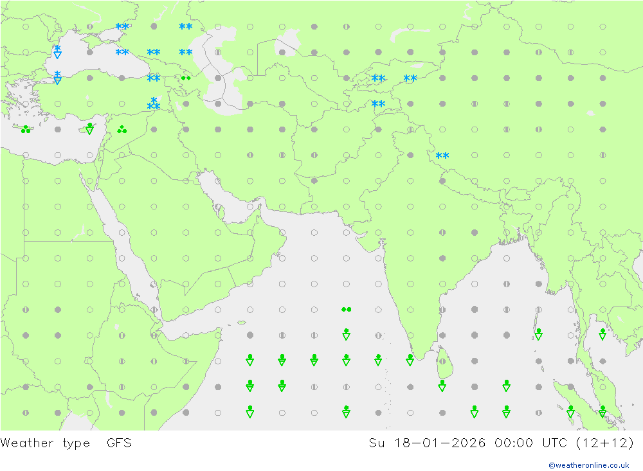Click the three-dot rain symbol over Syria

point(122,130)
